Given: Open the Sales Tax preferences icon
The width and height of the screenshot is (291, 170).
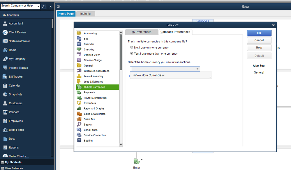Looking at the screenshot, I should tap(79, 119).
